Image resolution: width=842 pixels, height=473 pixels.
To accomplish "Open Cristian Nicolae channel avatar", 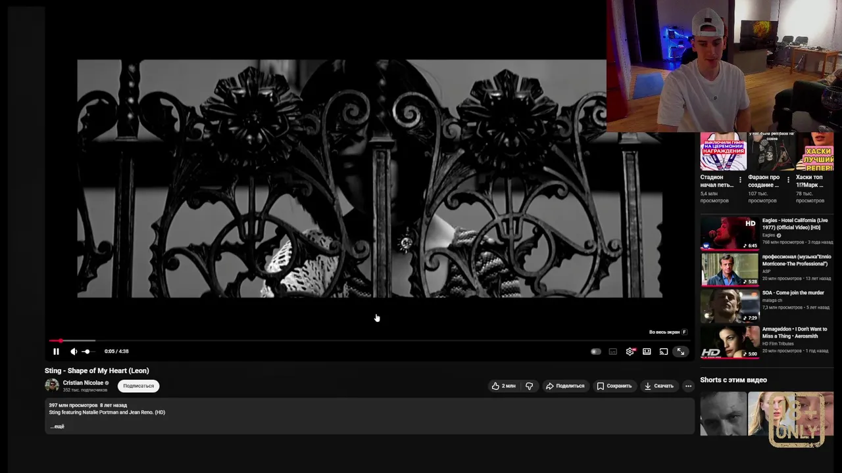I will (52, 386).
